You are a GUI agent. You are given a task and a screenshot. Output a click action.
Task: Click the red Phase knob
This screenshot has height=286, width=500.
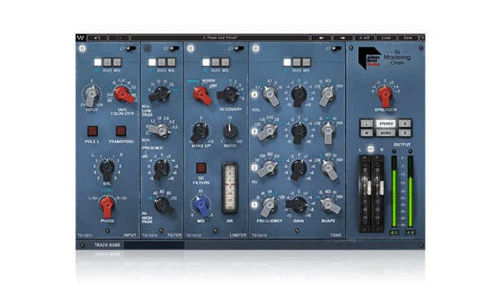pos(107,205)
